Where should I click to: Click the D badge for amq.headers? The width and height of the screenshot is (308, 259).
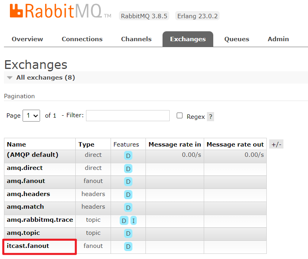tap(128, 194)
